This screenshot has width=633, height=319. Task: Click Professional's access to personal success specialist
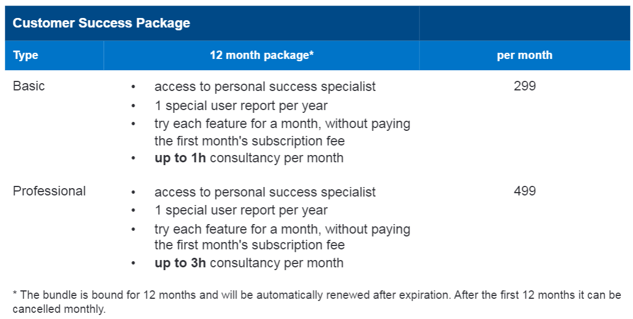265,192
